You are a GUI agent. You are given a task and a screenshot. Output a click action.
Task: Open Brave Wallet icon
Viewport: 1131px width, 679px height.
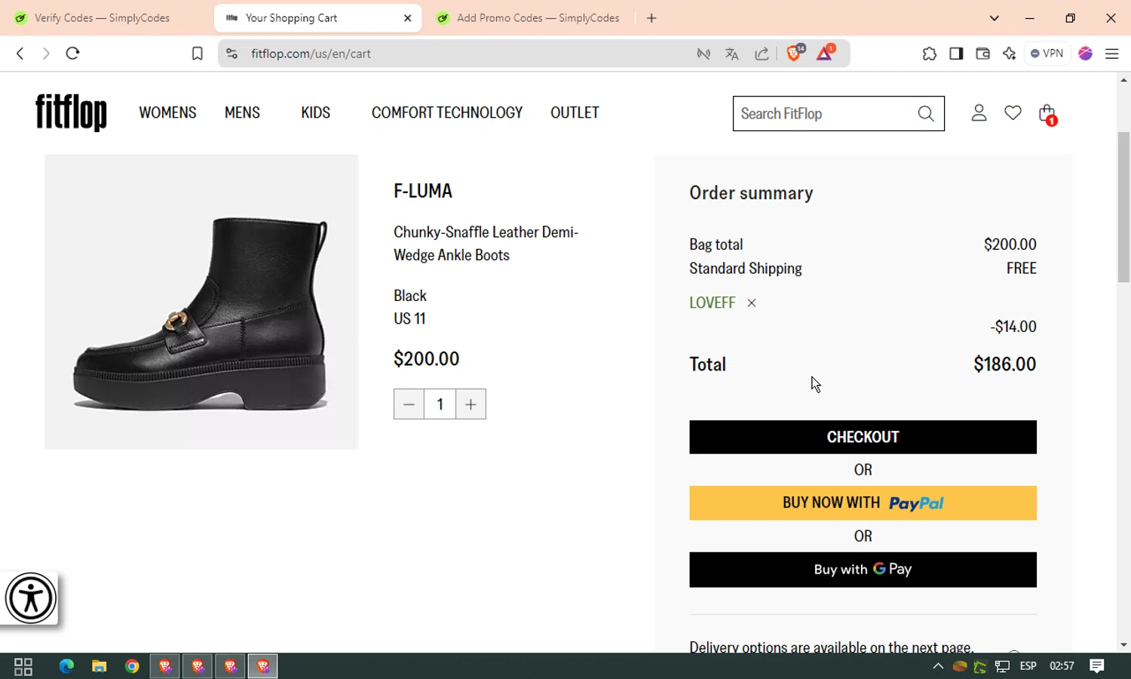(x=982, y=54)
